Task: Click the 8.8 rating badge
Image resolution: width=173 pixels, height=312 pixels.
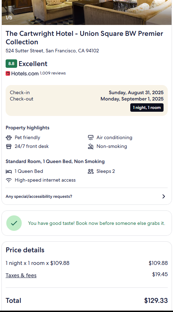Action: [11, 64]
